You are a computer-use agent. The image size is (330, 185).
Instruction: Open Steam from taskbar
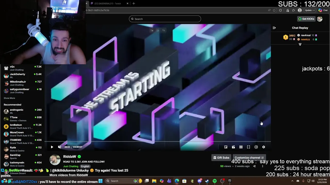click(x=207, y=181)
